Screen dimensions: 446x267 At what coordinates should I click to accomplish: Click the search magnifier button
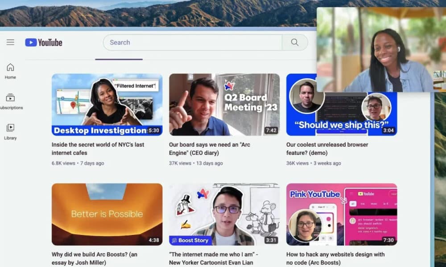(295, 42)
